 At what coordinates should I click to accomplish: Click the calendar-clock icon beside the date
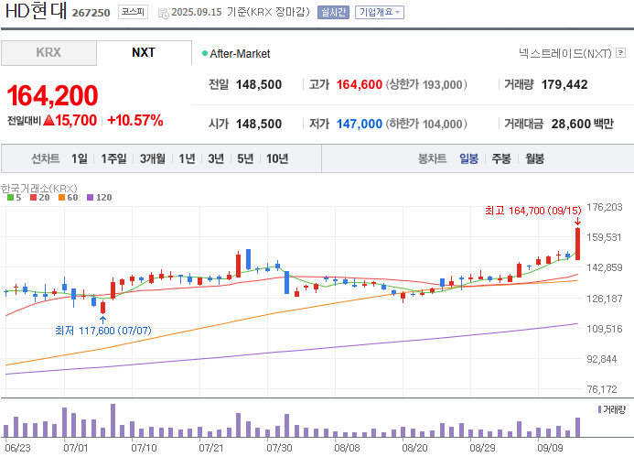coord(164,14)
